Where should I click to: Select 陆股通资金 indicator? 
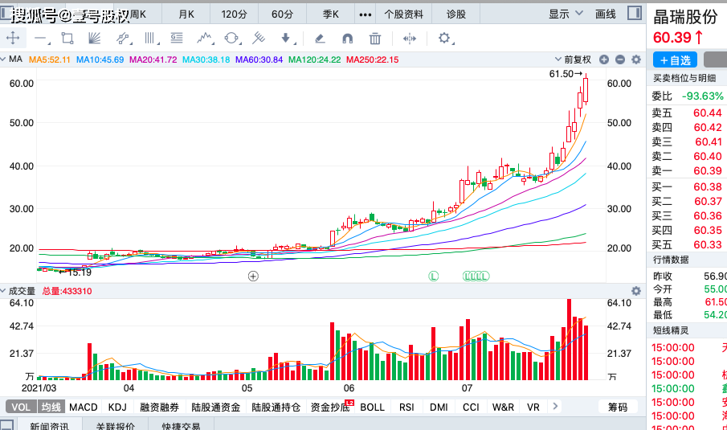coord(215,407)
